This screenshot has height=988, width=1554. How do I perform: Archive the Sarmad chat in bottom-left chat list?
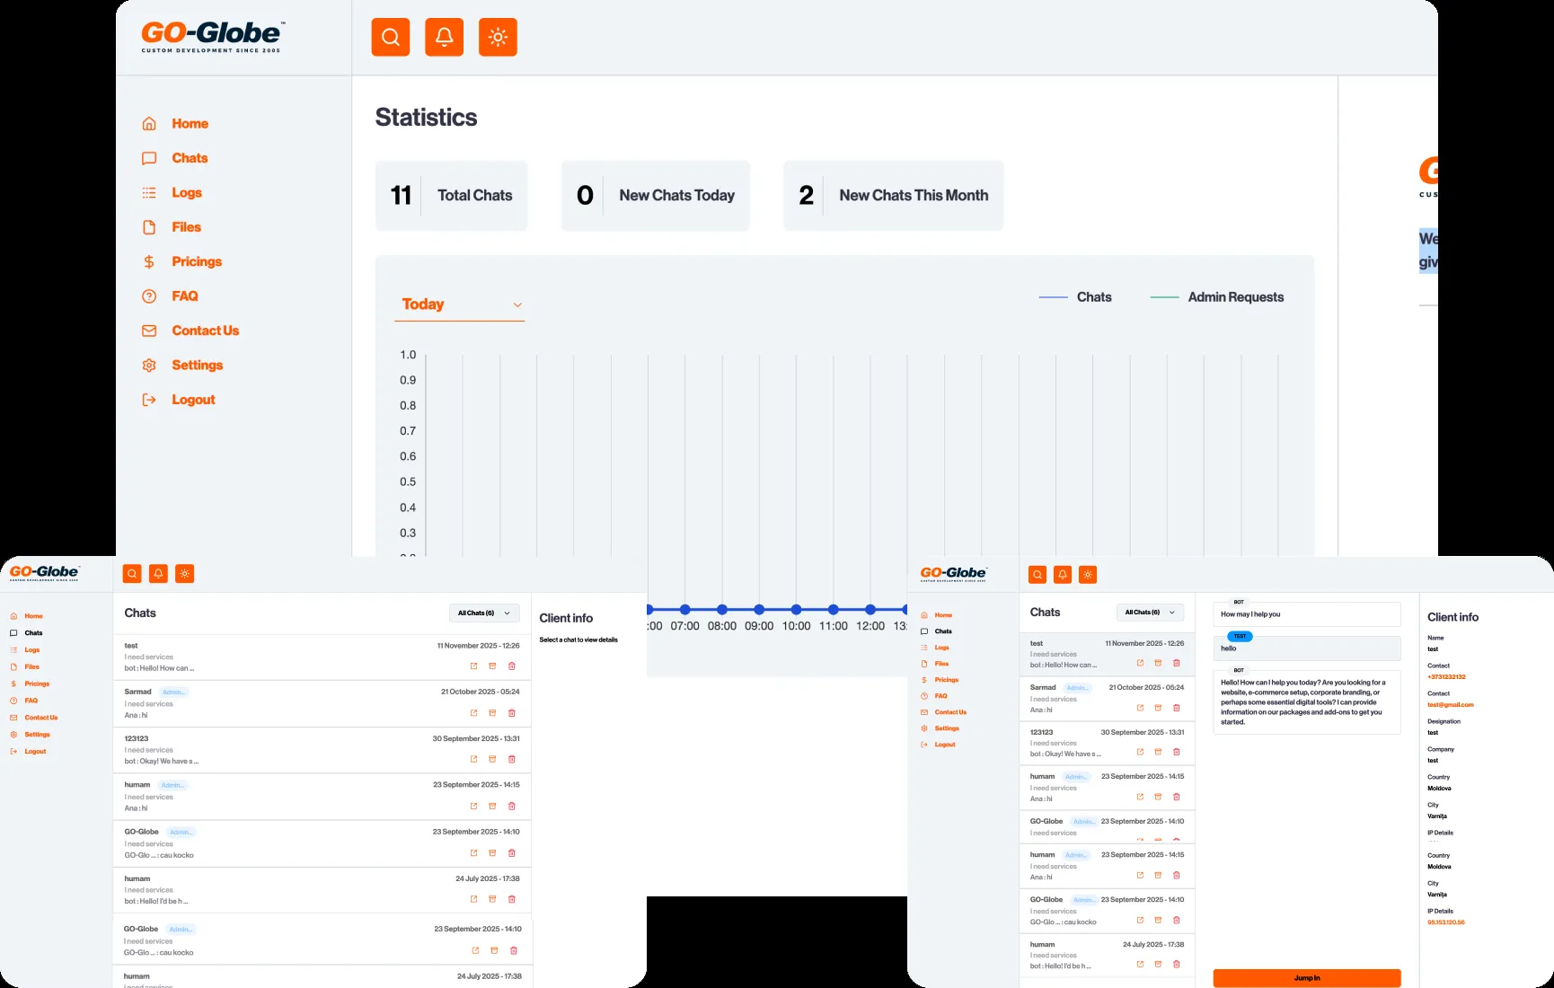click(x=492, y=712)
